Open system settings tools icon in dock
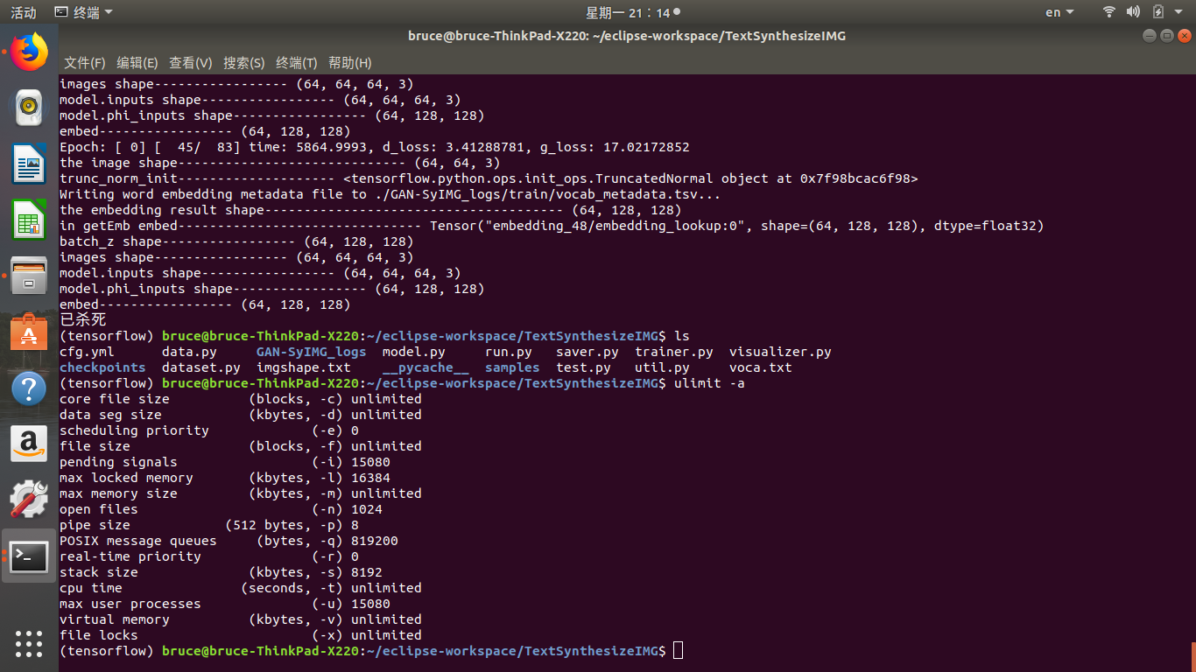Image resolution: width=1196 pixels, height=672 pixels. pos(29,500)
